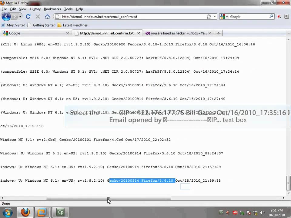291x218 pixels.
Task: Reload the current page
Action: click(28, 16)
